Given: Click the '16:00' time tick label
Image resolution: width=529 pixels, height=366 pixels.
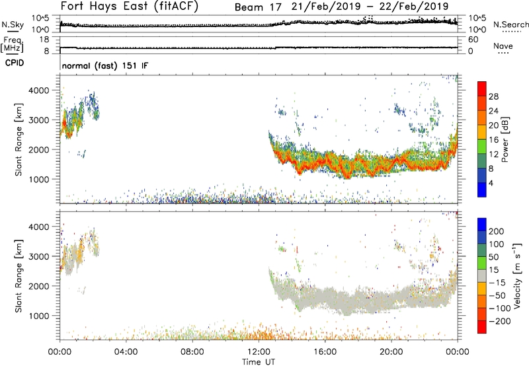Looking at the screenshot, I should [x=325, y=352].
